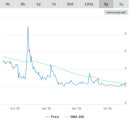Select the 4h time range tab
The width and height of the screenshot is (129, 124).
[7, 4]
